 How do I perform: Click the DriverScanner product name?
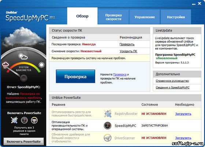124,138
